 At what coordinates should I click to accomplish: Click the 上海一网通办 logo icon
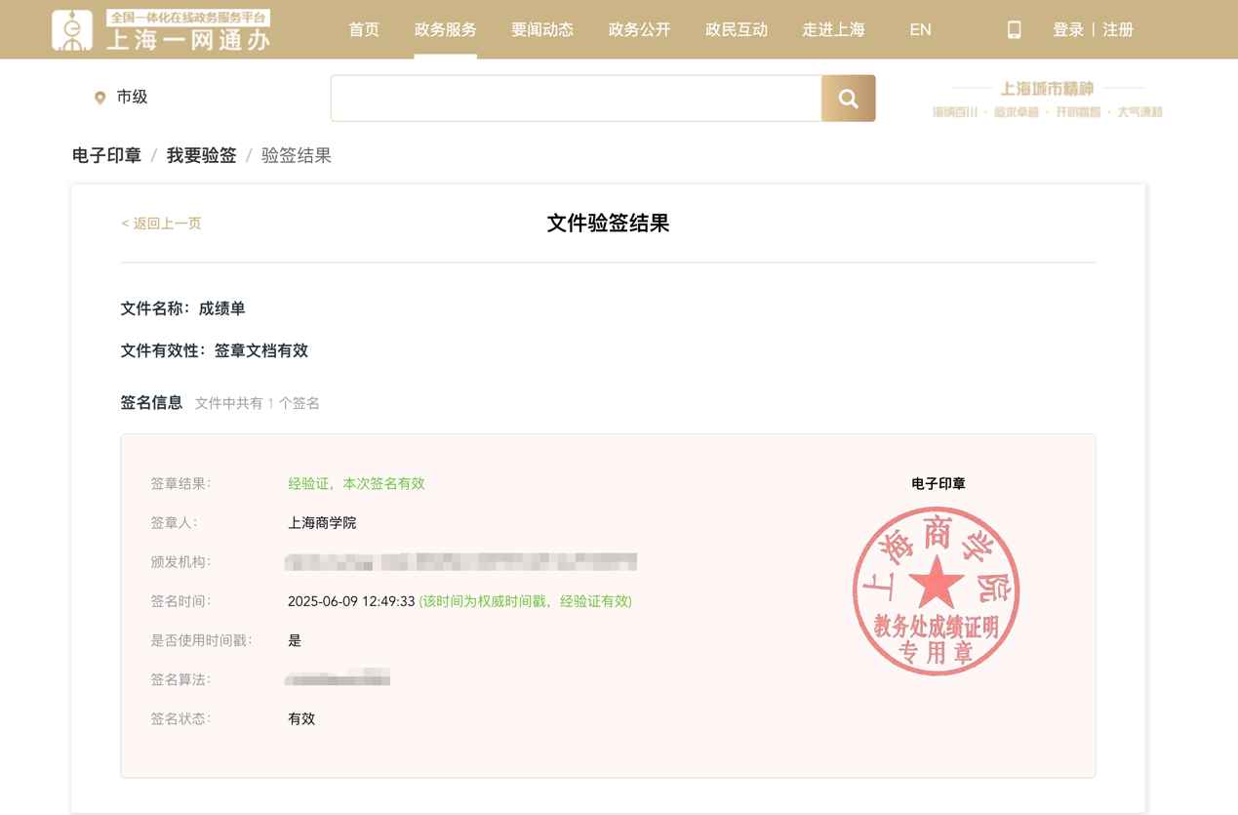pos(72,30)
